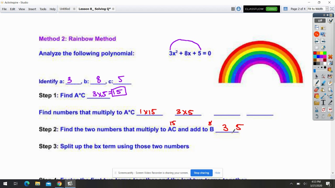Go to the previous page arrow
The width and height of the screenshot is (335, 188).
(x=317, y=41)
